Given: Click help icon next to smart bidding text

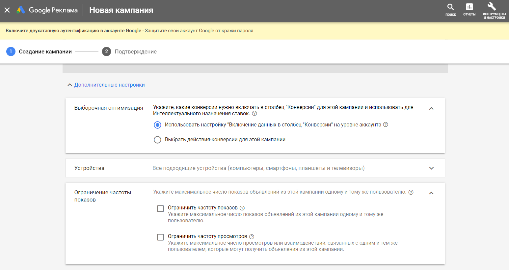Looking at the screenshot, I should (254, 114).
